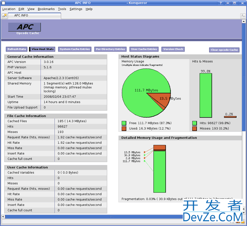Click the file cache Misses value 193

[61, 132]
